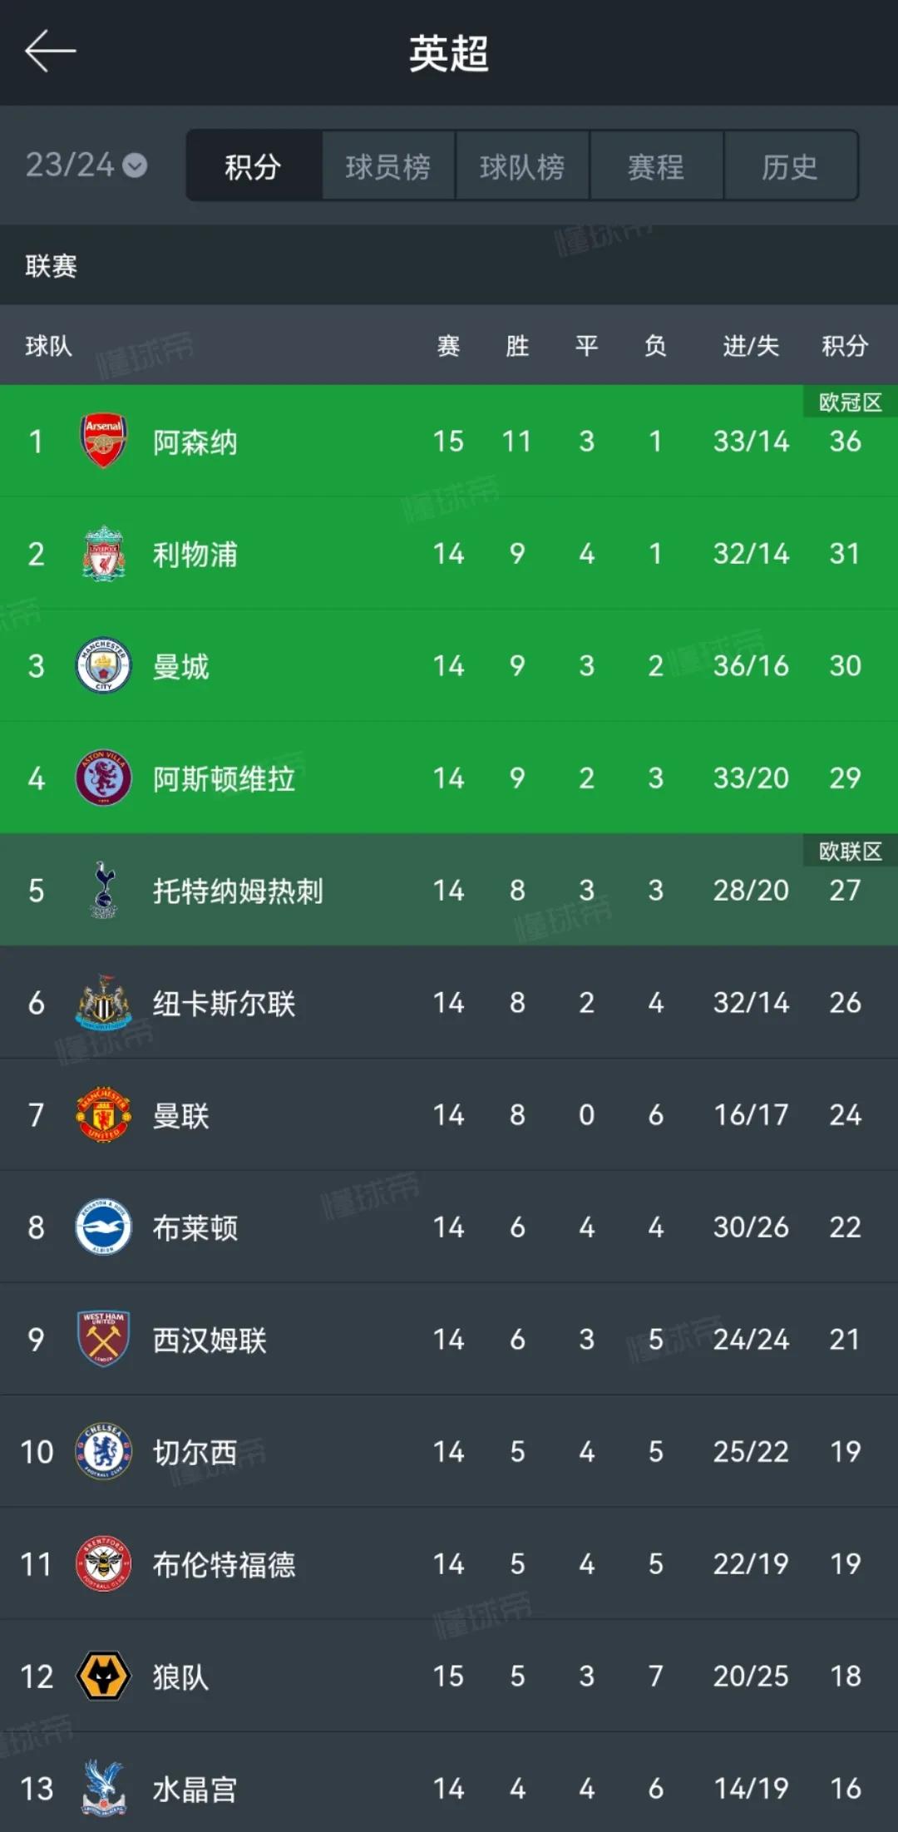Open the 历史 history tab

[790, 165]
